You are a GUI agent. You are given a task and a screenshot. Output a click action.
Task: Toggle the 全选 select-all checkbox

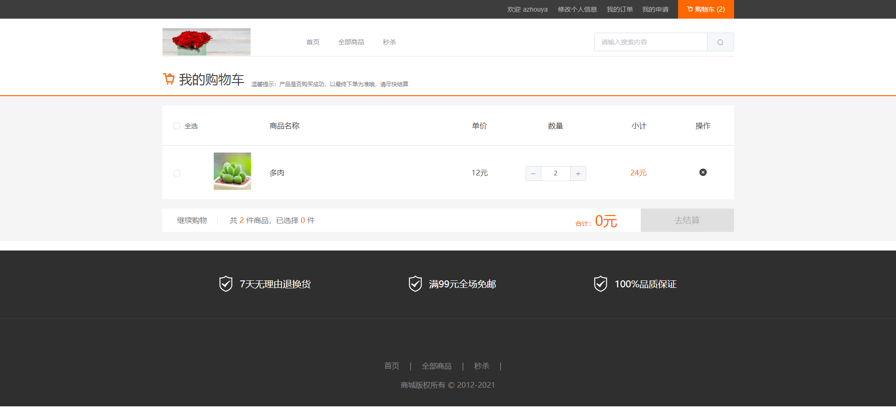tap(177, 126)
